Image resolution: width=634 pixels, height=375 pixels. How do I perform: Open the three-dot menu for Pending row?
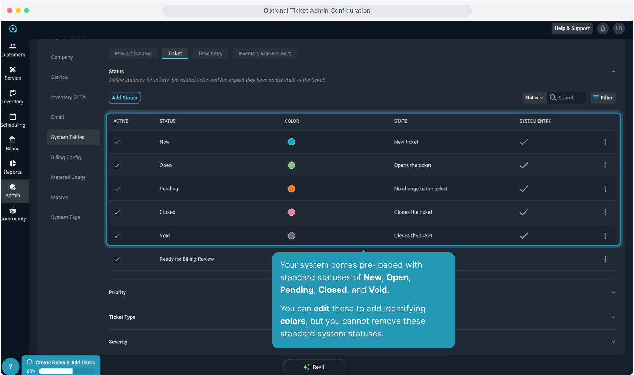(605, 189)
